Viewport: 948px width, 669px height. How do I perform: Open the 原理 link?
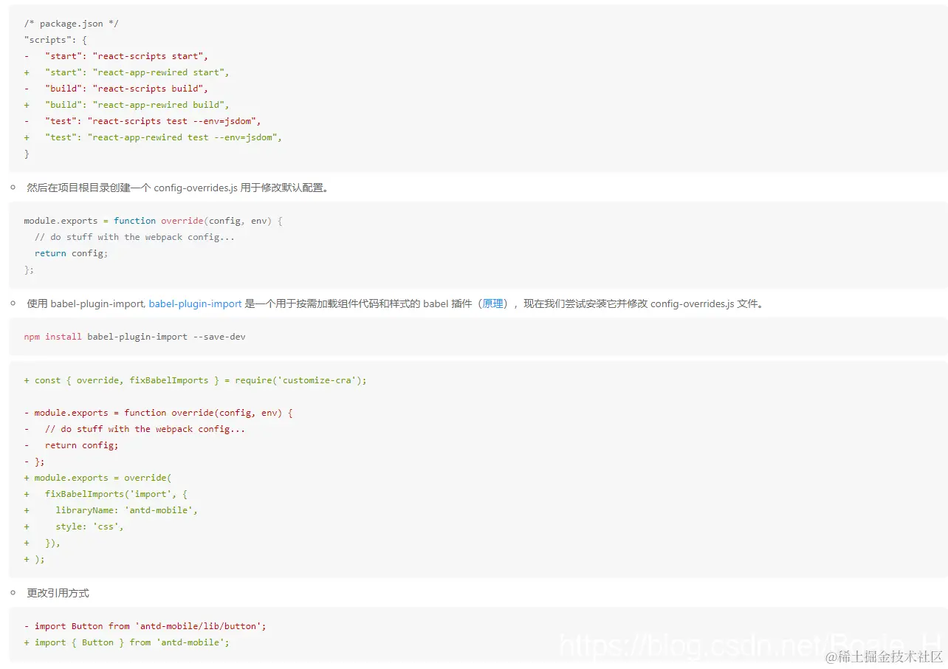[492, 303]
